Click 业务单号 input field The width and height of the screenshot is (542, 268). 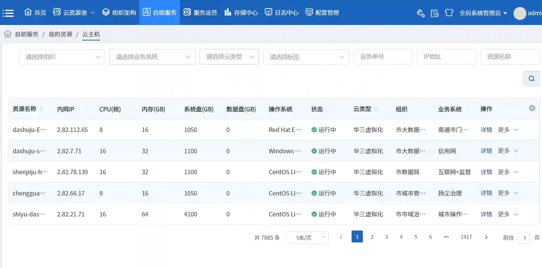pyautogui.click(x=383, y=57)
